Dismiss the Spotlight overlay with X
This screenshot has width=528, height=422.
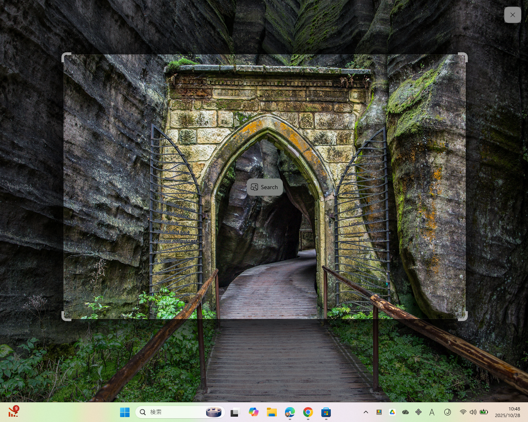tap(512, 14)
